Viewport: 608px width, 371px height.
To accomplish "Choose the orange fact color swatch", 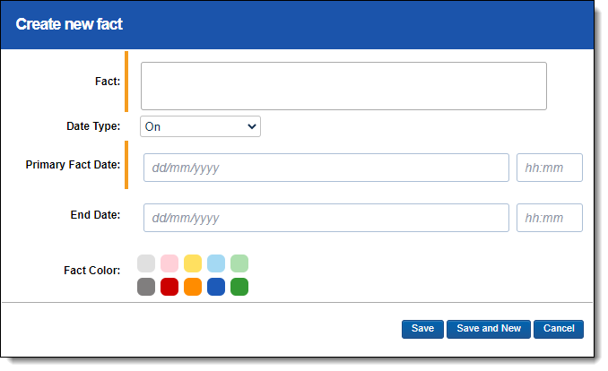I will 193,287.
